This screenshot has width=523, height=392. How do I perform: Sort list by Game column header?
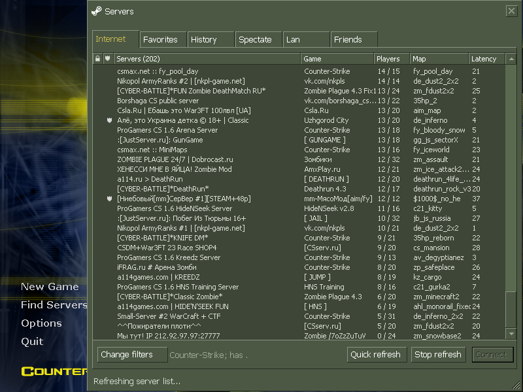[x=337, y=59]
